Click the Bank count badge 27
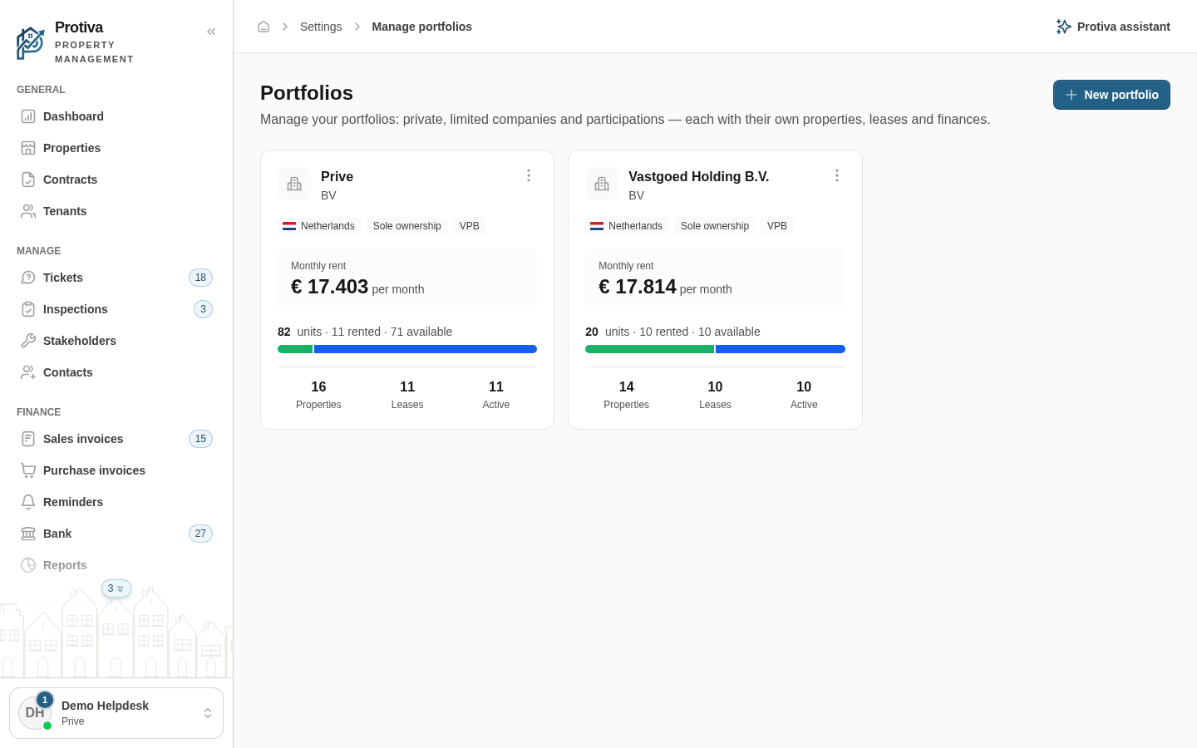 coord(200,534)
